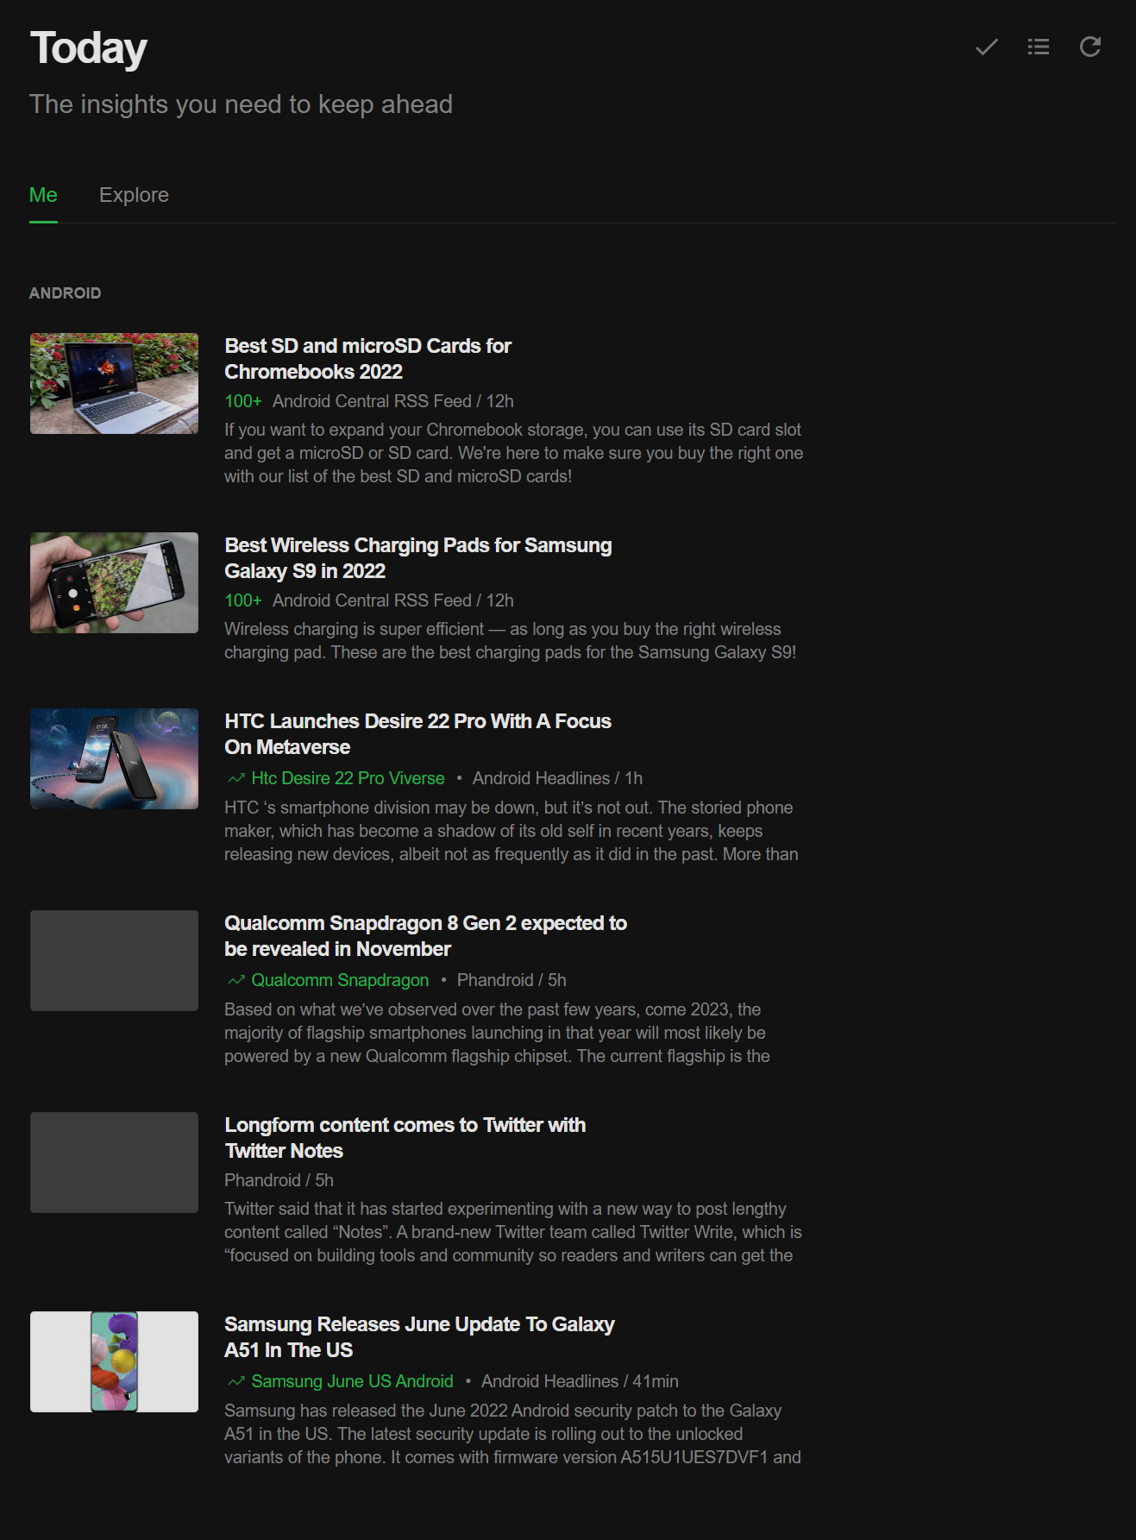
Task: Click Android Headlines / 1h source label
Action: click(x=557, y=778)
